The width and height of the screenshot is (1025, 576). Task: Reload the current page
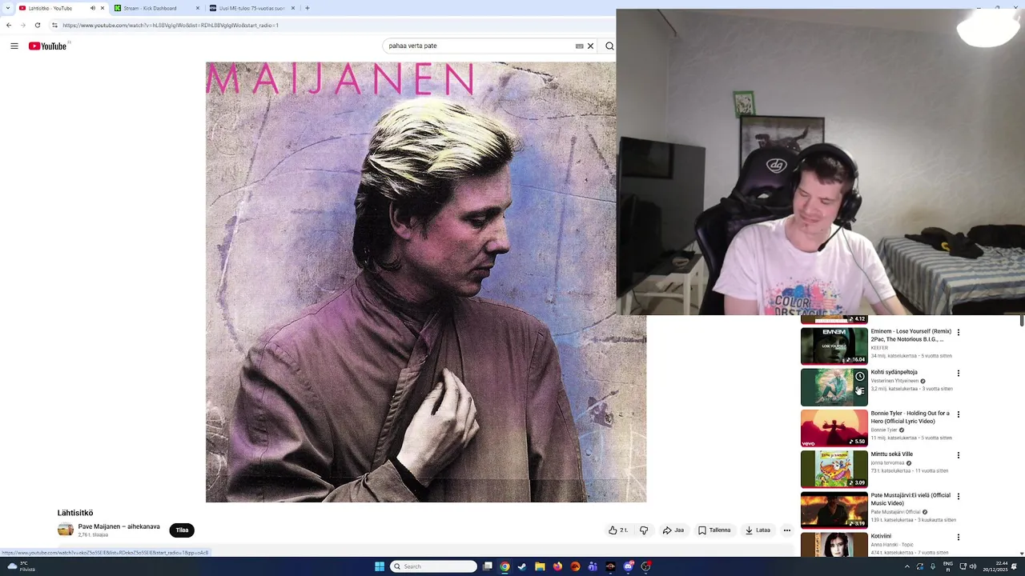pyautogui.click(x=38, y=26)
